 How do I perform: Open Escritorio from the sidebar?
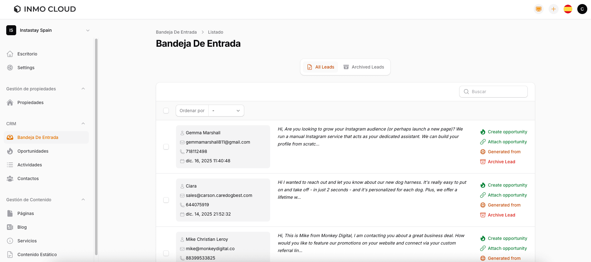[27, 54]
